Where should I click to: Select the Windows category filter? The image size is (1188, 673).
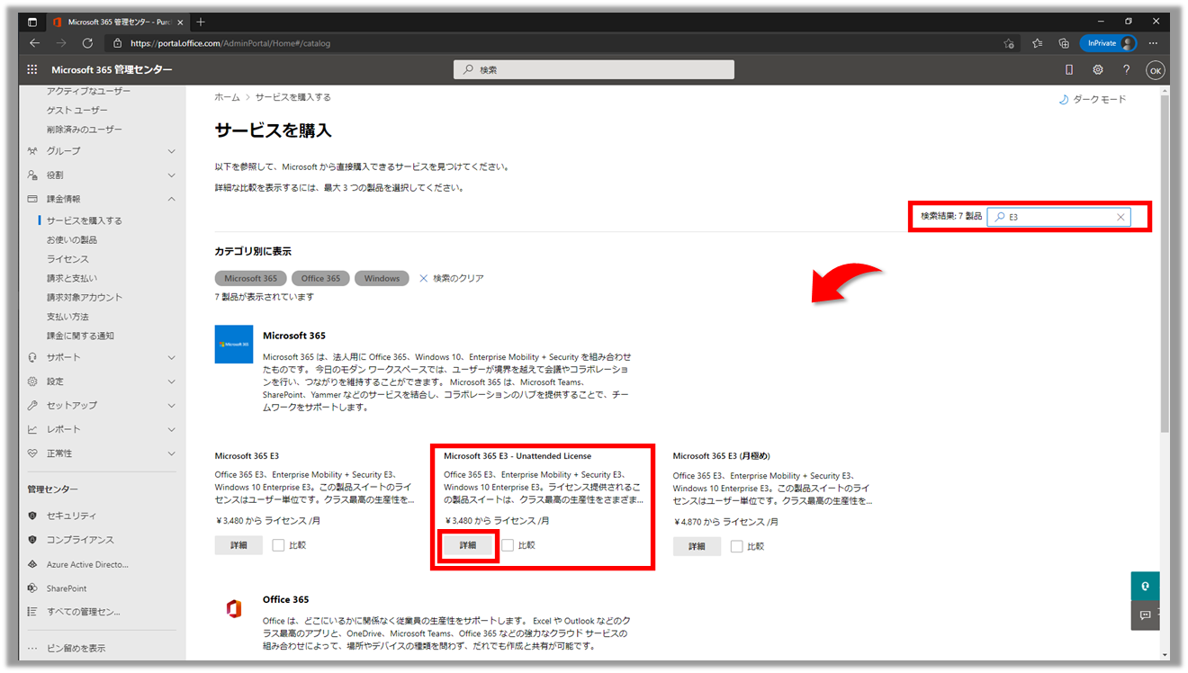pos(382,279)
